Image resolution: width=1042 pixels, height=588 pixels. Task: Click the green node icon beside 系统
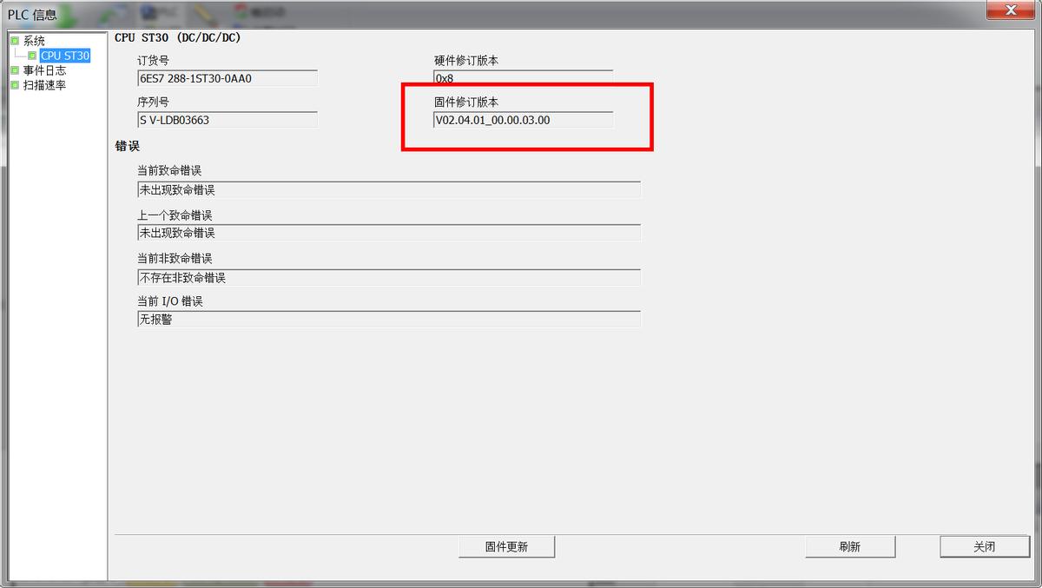coord(15,39)
